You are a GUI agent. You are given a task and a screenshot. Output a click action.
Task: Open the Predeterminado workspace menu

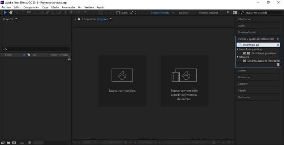pos(173,13)
